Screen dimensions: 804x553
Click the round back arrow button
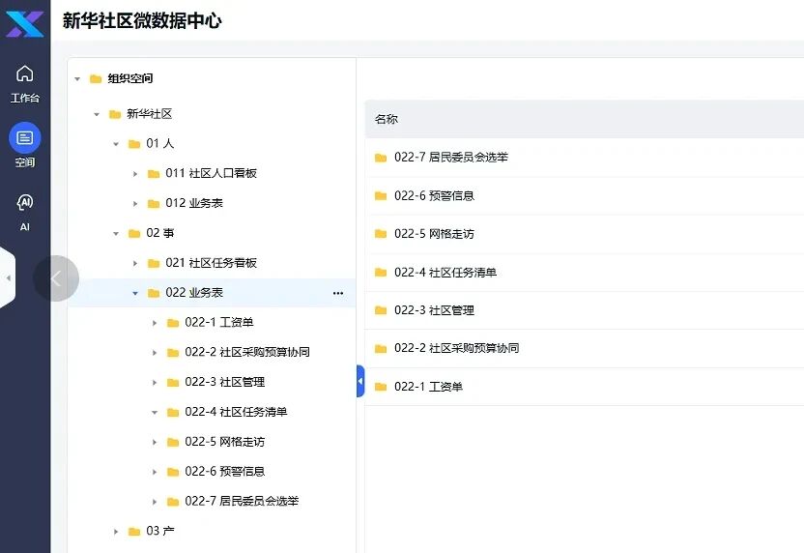(x=55, y=278)
